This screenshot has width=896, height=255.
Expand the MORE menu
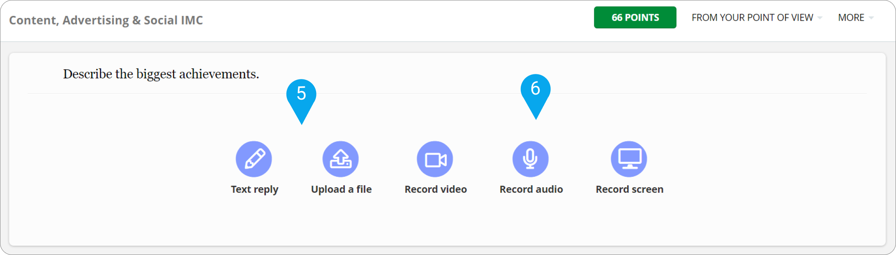point(856,18)
